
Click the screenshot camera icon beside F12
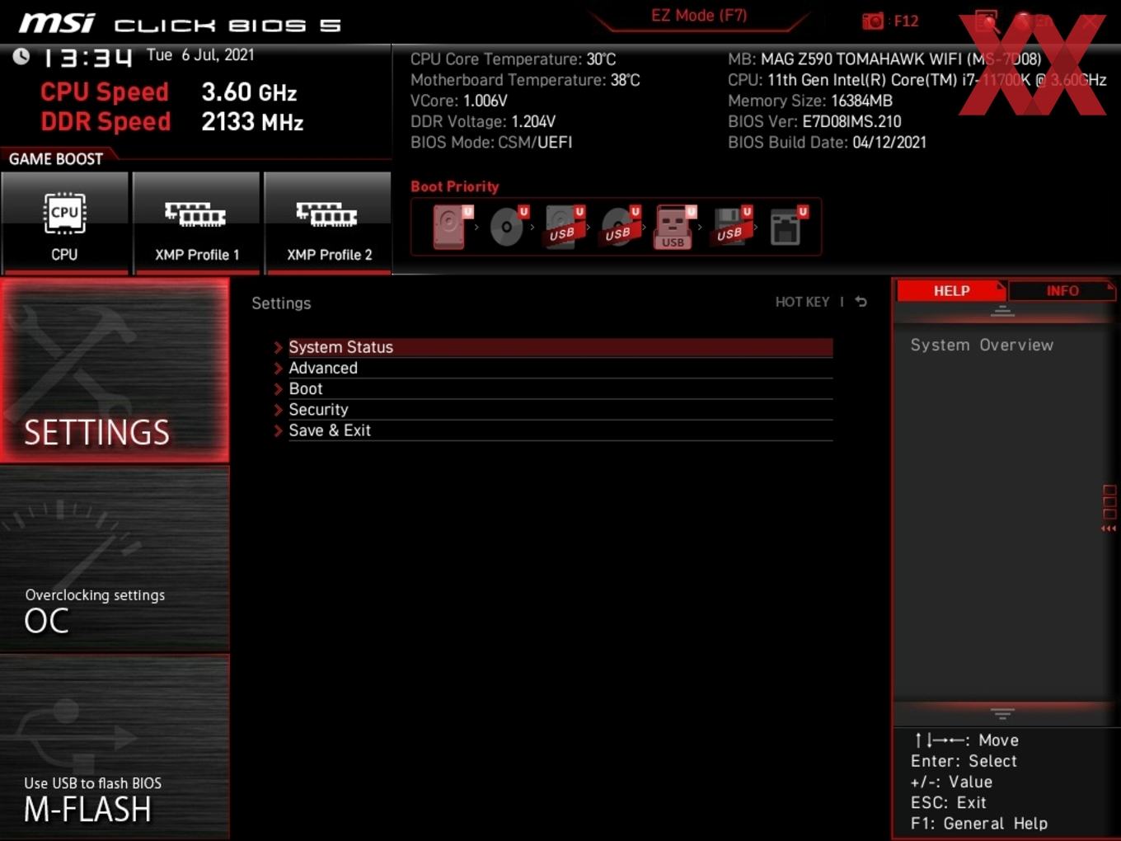coord(872,21)
